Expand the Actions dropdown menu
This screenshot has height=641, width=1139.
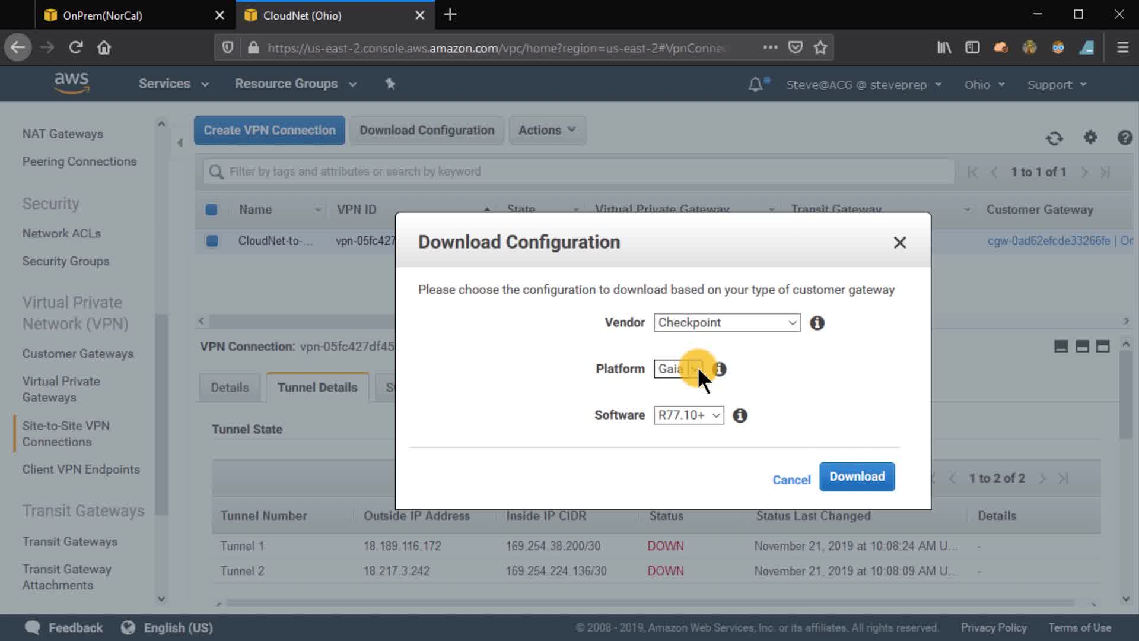tap(547, 130)
